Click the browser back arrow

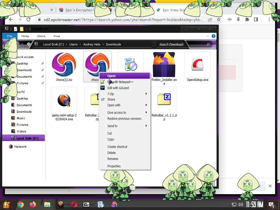point(11,19)
